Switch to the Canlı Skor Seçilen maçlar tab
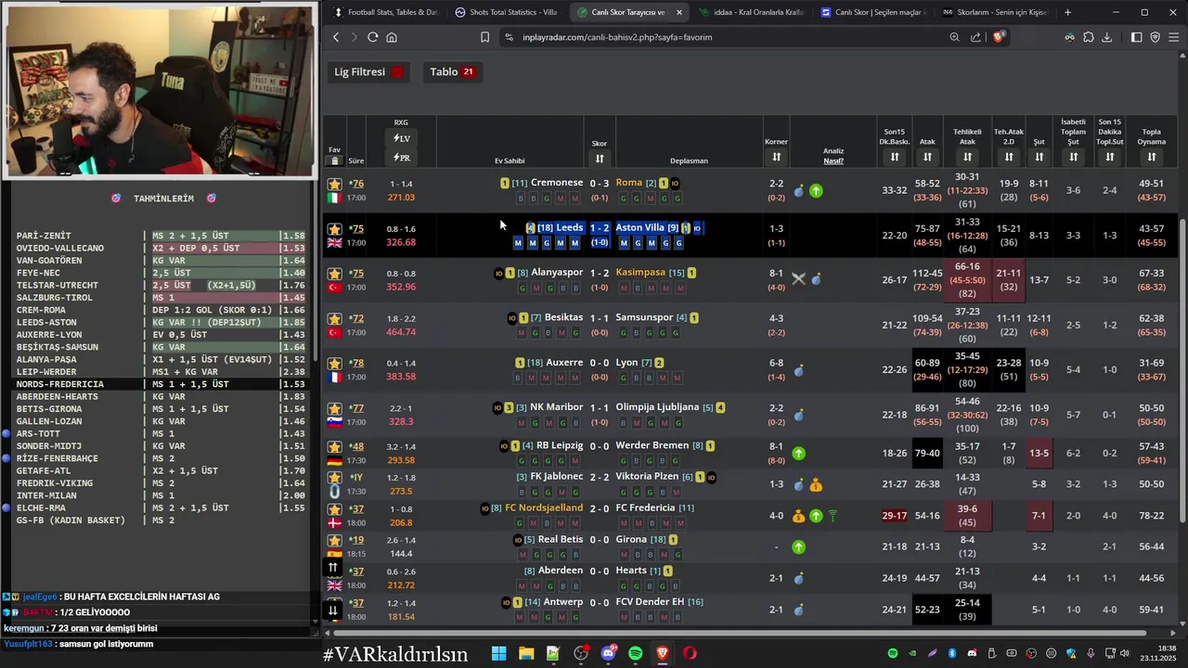 (x=872, y=12)
